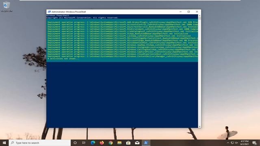Click the ContentDeliveryManager deployment progress line

123,56
